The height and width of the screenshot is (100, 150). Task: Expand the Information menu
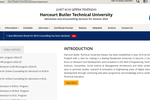12,28
